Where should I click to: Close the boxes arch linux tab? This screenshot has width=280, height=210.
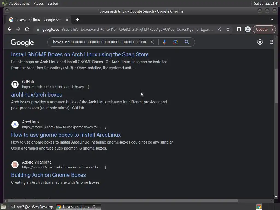(x=67, y=20)
